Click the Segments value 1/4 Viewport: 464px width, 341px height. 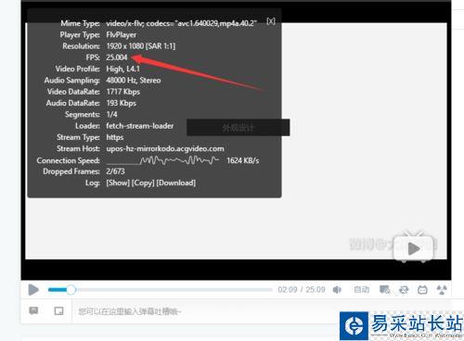pos(111,114)
